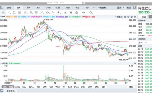The image size is (152, 94).
Task: Select the ENE indicator
Action: point(97,87)
